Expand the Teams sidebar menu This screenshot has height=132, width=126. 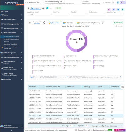tap(12, 15)
